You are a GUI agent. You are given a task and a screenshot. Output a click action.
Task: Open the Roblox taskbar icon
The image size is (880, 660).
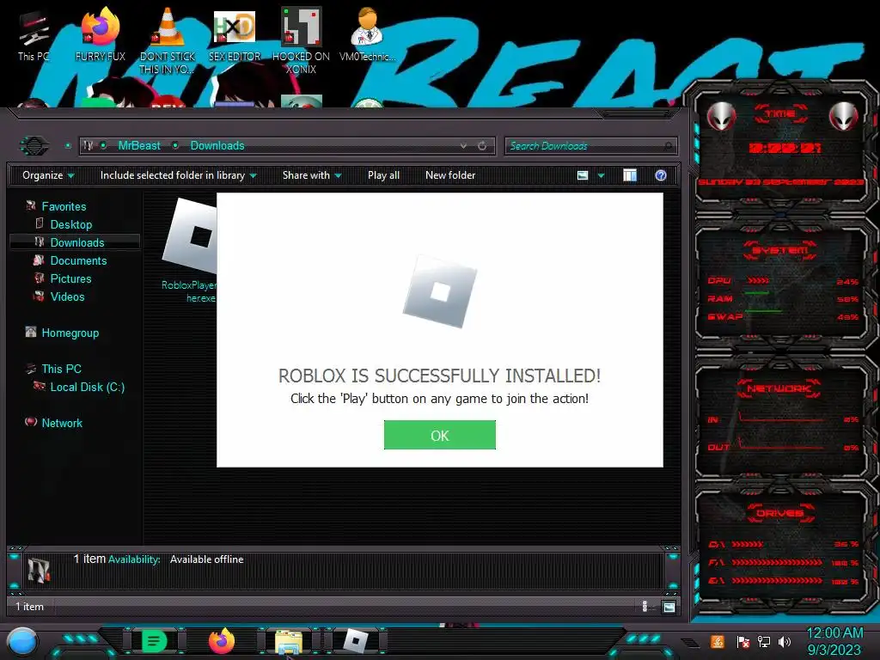click(x=356, y=641)
